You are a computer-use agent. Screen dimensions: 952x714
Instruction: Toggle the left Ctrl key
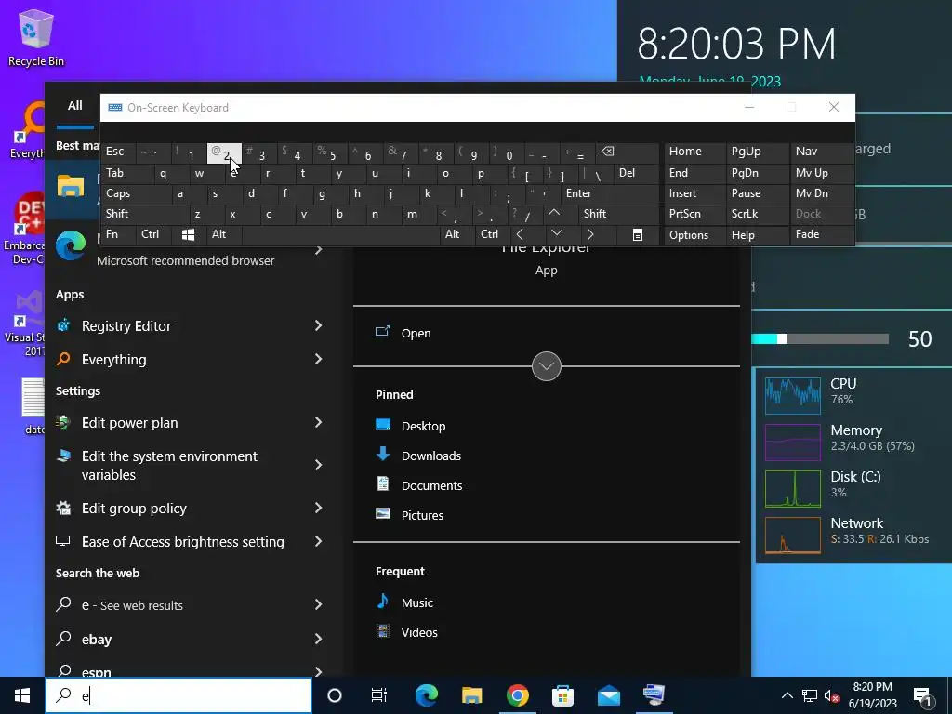[153, 235]
